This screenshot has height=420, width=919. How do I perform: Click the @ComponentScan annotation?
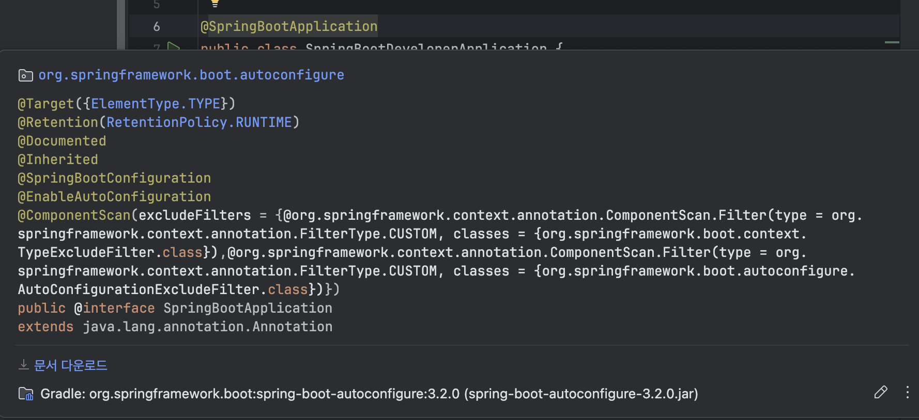click(74, 215)
